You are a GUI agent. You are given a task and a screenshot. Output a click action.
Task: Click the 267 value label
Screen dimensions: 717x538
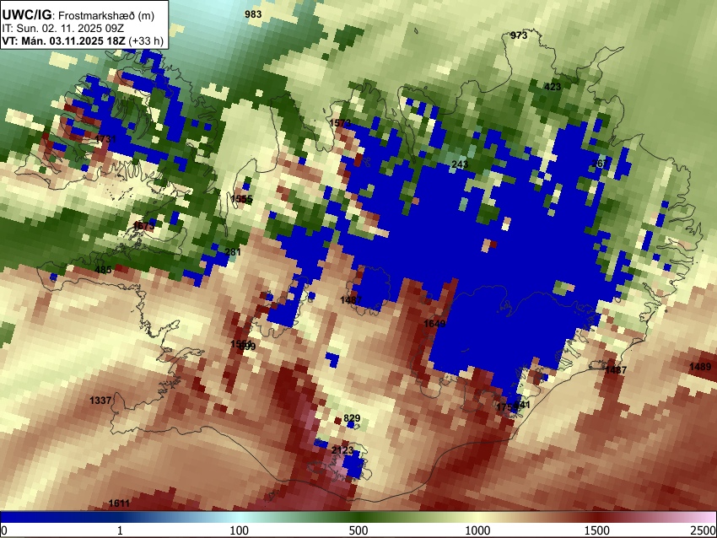pyautogui.click(x=600, y=164)
